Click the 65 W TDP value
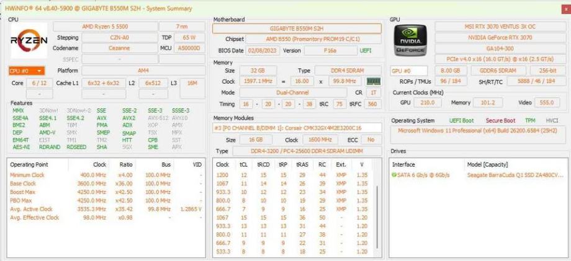 [x=190, y=37]
